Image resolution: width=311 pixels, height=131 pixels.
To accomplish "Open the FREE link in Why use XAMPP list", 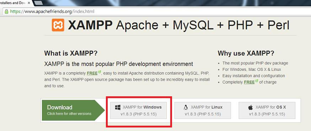I will click(249, 82).
